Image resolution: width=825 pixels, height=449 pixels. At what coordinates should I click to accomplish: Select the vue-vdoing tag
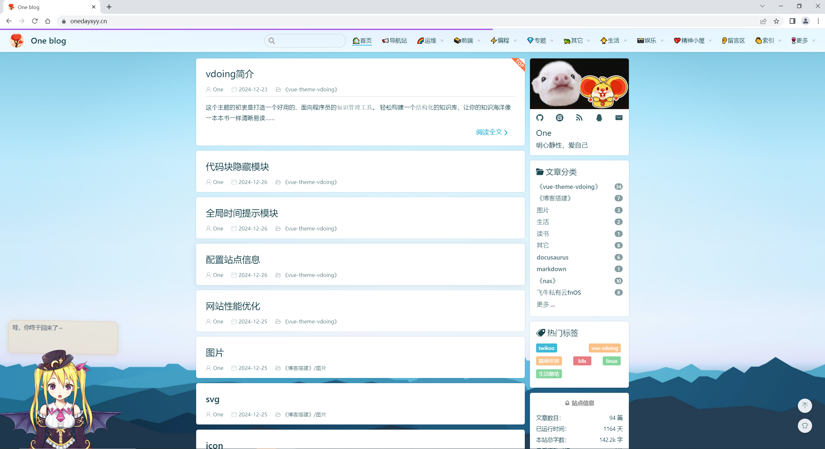click(x=604, y=348)
